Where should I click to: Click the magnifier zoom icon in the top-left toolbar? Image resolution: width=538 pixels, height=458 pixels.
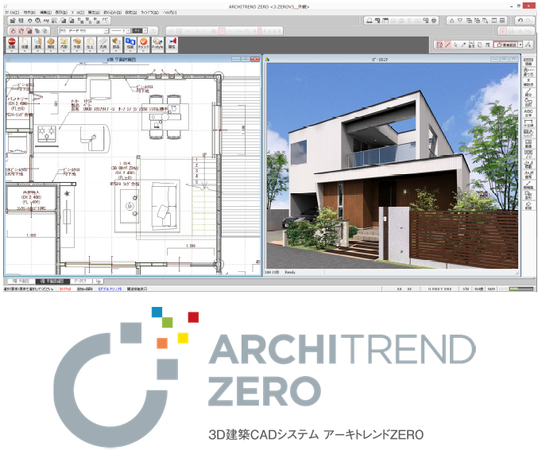tap(37, 21)
